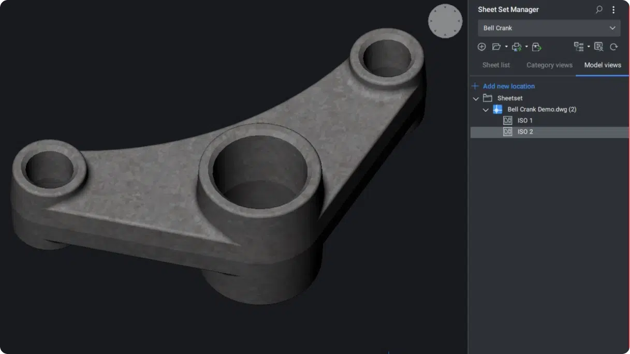Open the dropdown arrow beside the folder icon
Image resolution: width=630 pixels, height=354 pixels.
coord(506,47)
